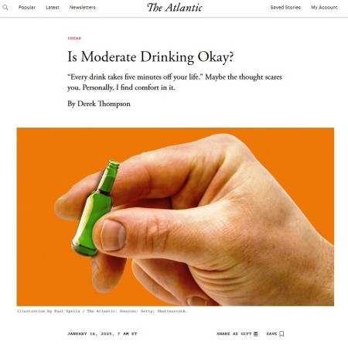Click the January 16 publication date
The width and height of the screenshot is (348, 348).
pyautogui.click(x=102, y=334)
